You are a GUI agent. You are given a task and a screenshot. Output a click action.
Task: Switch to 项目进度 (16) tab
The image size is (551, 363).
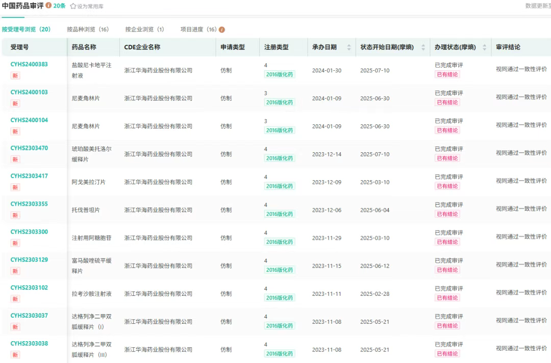click(198, 30)
